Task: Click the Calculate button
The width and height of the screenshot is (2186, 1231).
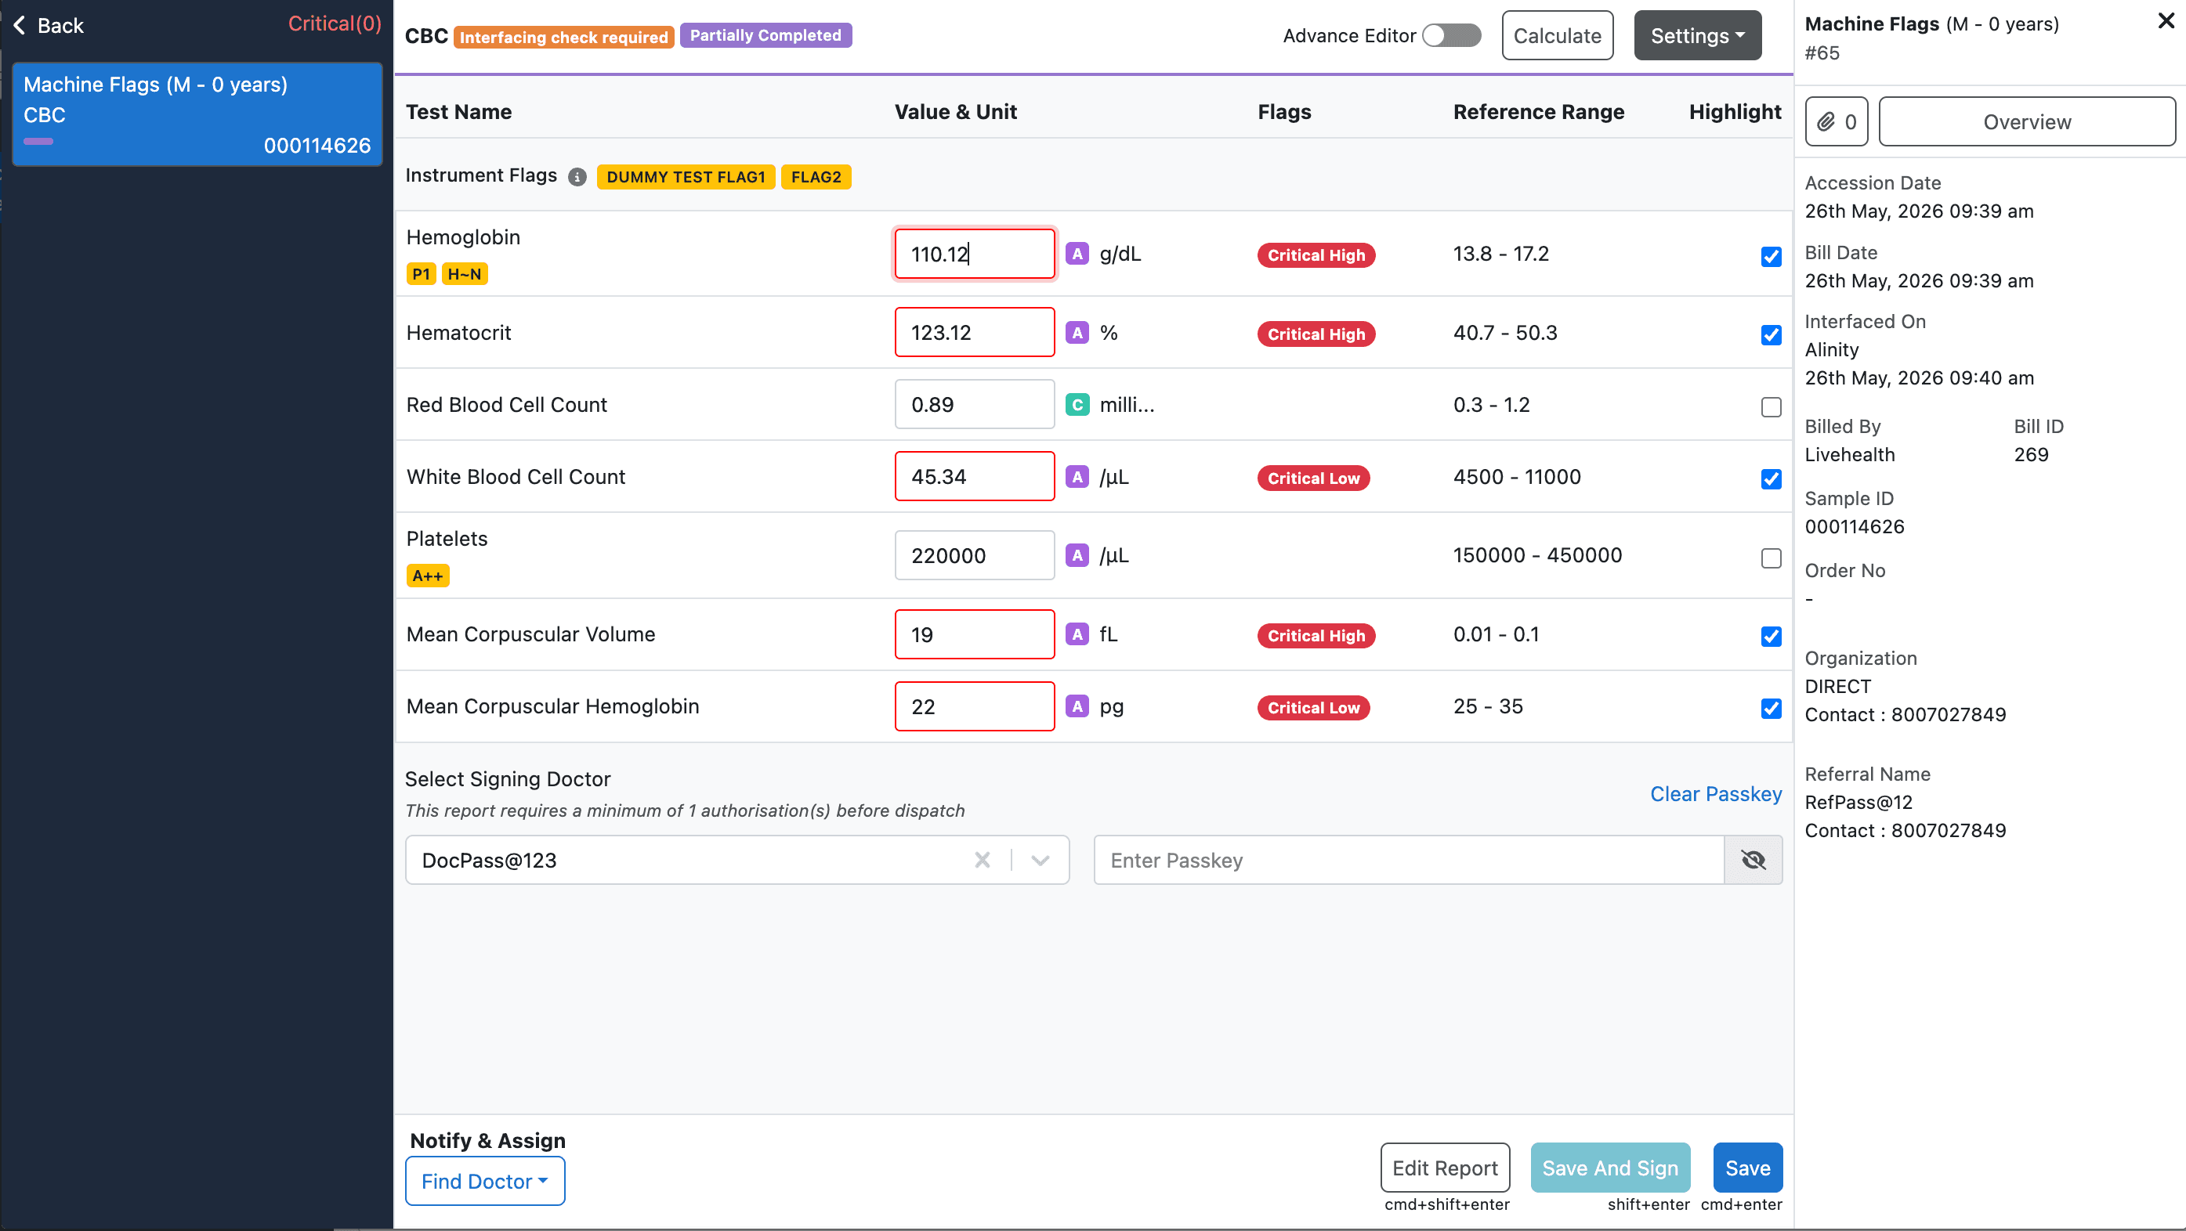Action: (x=1557, y=36)
